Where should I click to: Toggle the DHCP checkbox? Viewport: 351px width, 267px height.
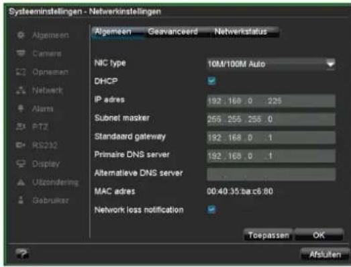tap(211, 81)
